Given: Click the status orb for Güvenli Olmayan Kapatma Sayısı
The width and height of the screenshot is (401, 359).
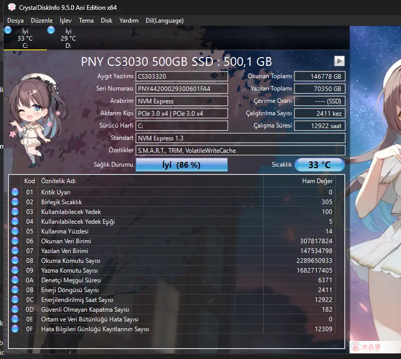Looking at the screenshot, I should tap(15, 310).
